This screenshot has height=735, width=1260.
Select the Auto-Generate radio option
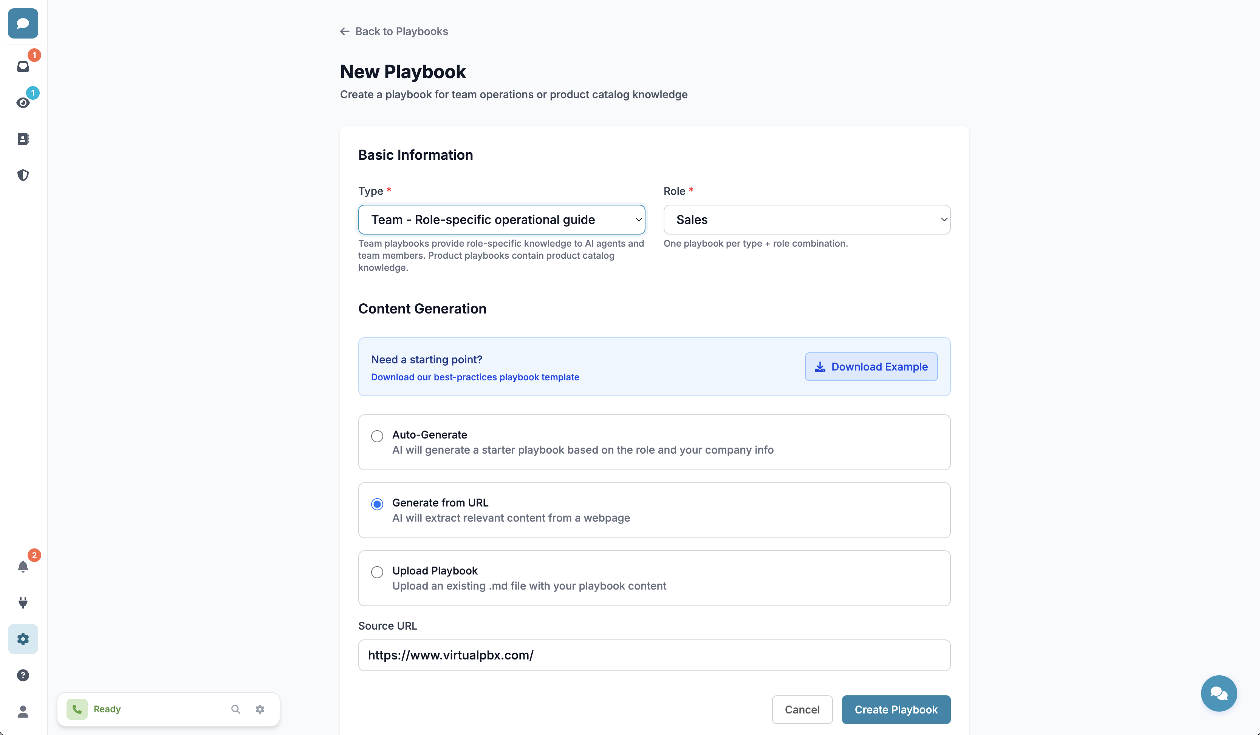coord(377,436)
